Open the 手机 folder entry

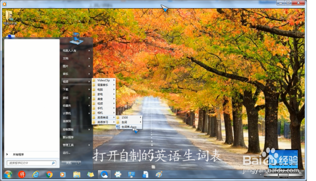click(104, 108)
